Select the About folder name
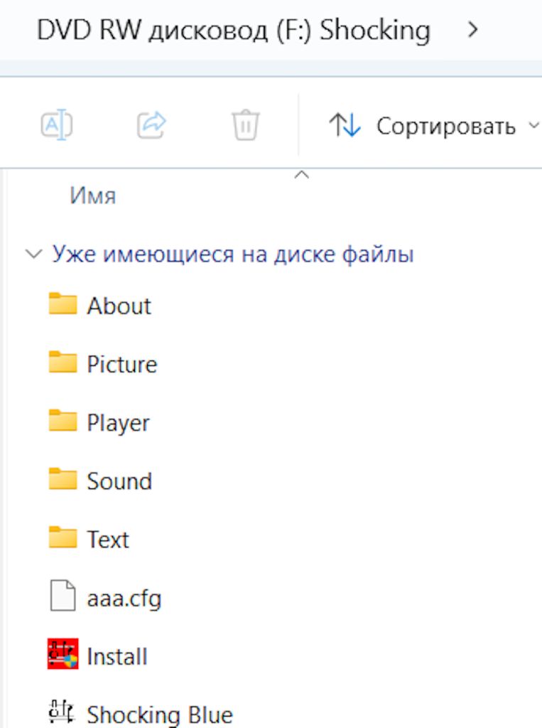The image size is (542, 728). point(119,306)
